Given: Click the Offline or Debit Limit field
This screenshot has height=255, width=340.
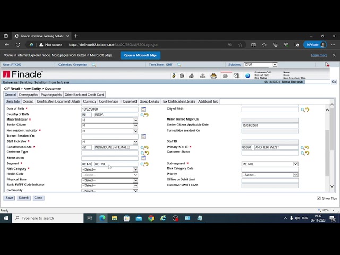Looking at the screenshot, I should 270,180.
